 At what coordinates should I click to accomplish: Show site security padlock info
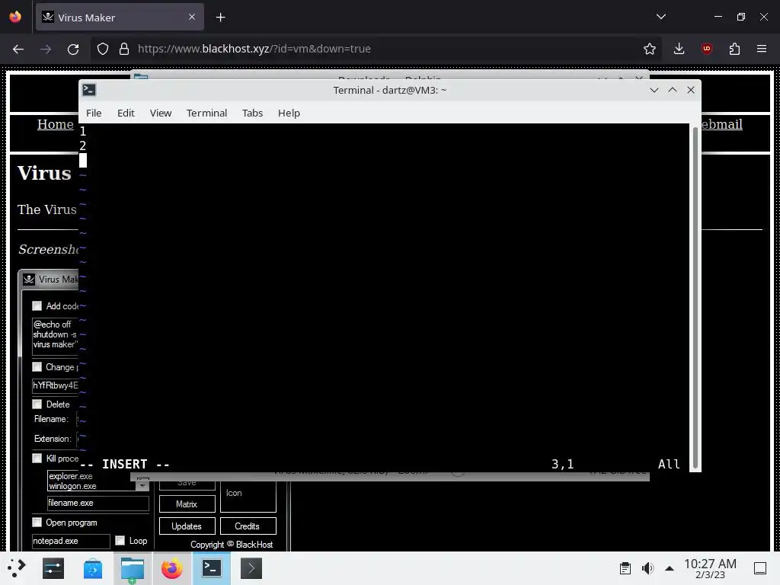pyautogui.click(x=124, y=49)
